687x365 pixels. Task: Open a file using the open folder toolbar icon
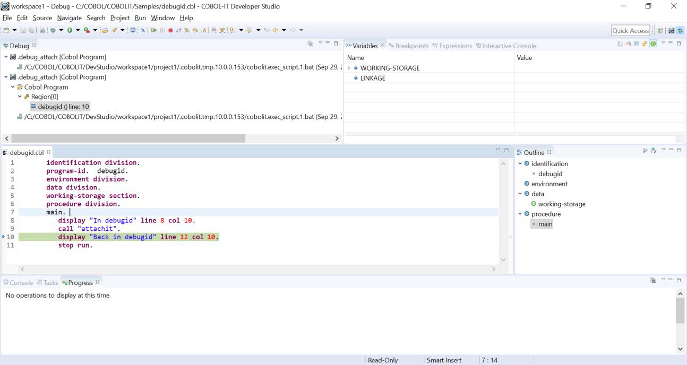(106, 30)
